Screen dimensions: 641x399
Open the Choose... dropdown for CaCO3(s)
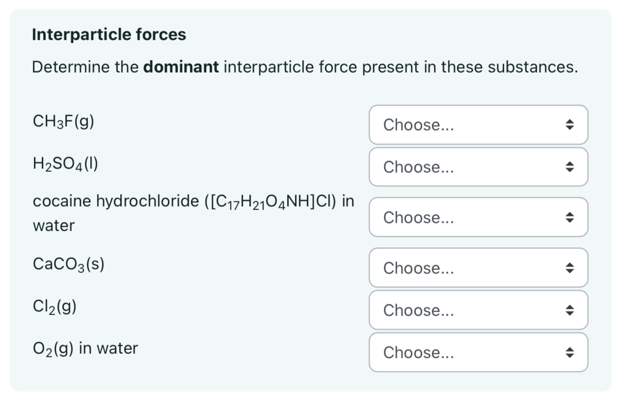(471, 268)
